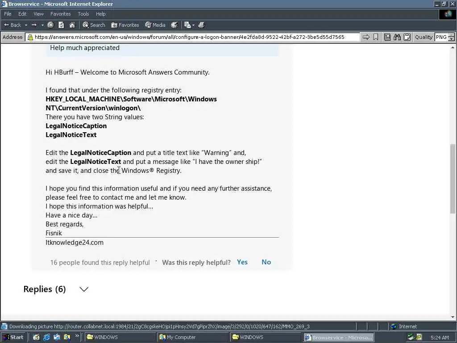Click the scrollbar up arrow
This screenshot has height=343, width=457.
453,47
